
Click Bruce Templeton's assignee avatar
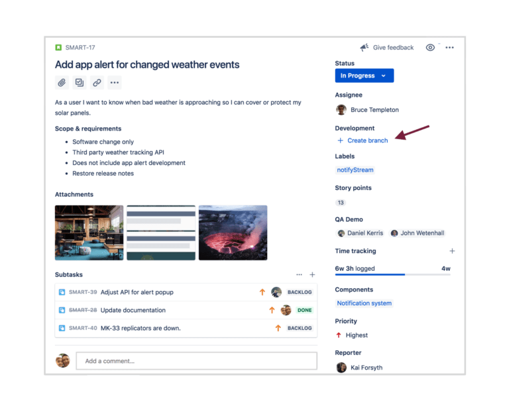[341, 110]
